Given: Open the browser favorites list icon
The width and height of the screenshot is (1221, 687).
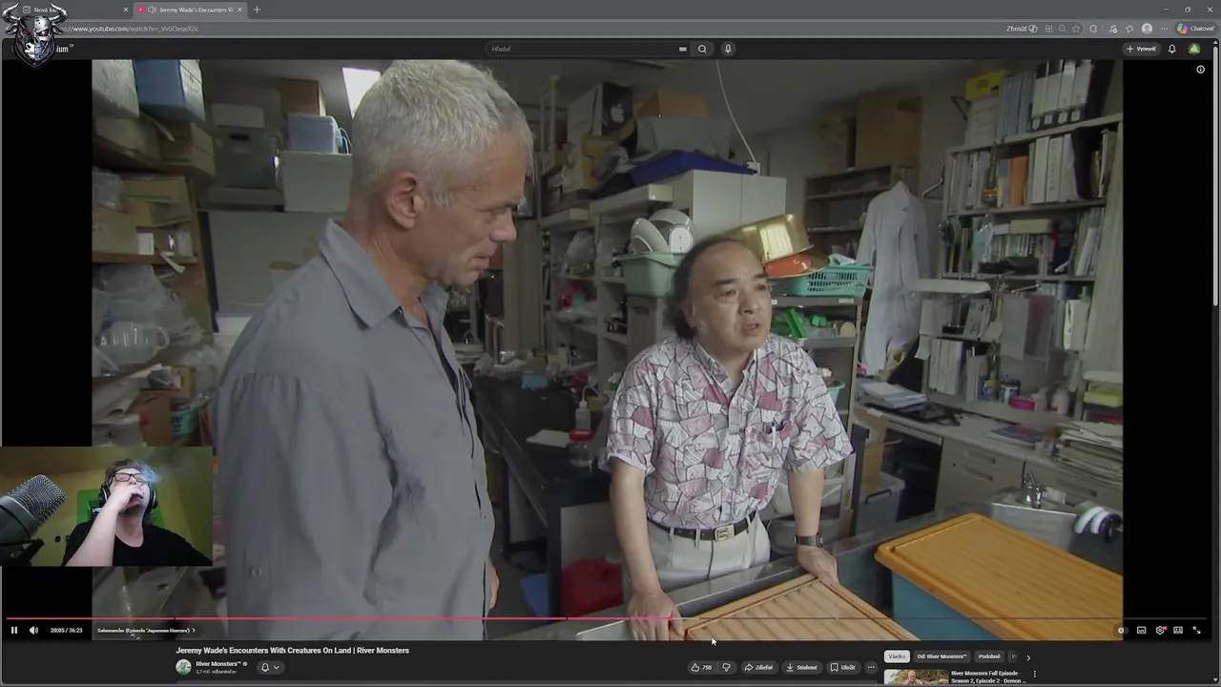Looking at the screenshot, I should click(x=1129, y=29).
